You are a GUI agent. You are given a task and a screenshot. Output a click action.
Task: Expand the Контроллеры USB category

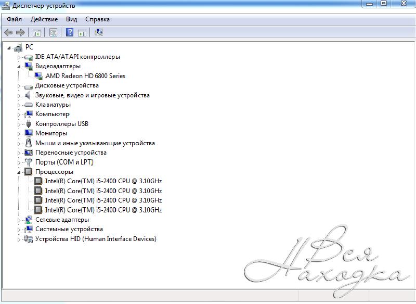(x=19, y=124)
